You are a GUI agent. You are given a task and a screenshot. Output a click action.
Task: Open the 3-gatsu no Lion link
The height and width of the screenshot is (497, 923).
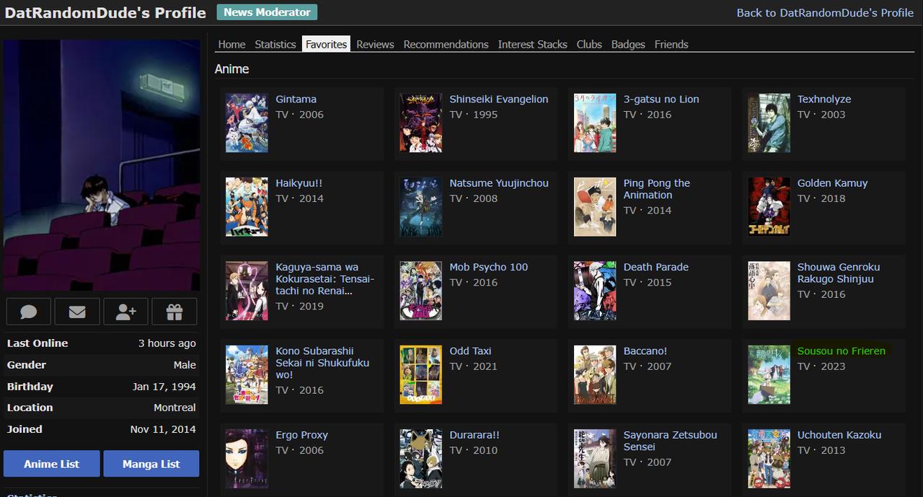click(661, 99)
